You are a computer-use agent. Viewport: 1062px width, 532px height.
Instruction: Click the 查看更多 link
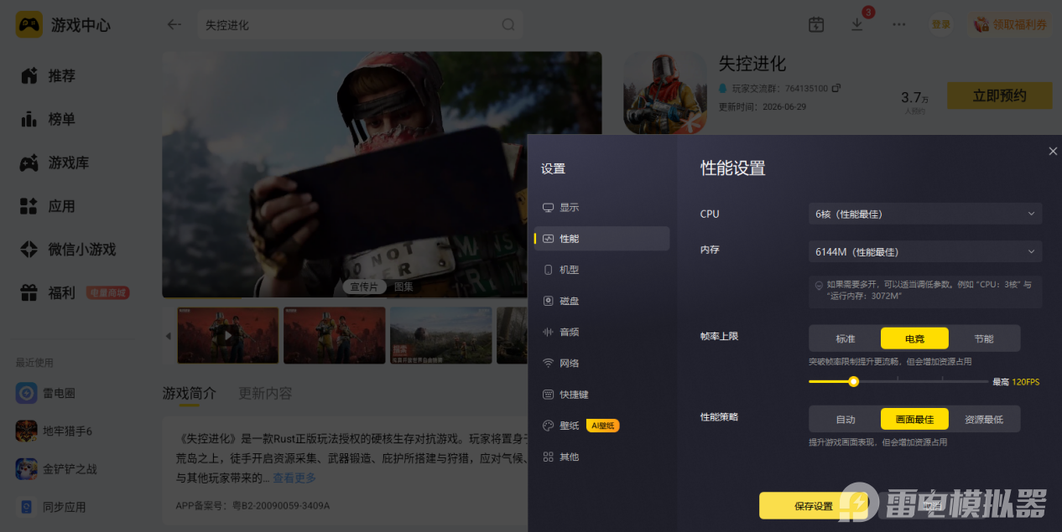[x=294, y=478]
